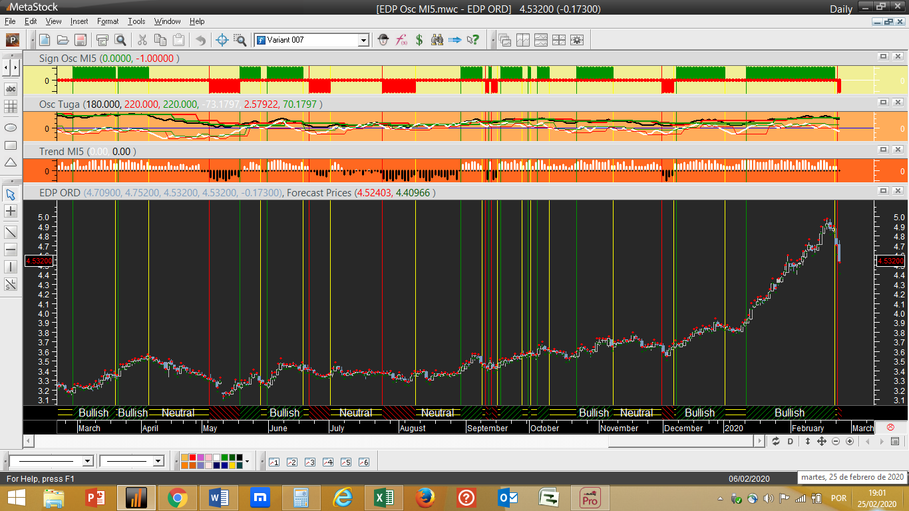Image resolution: width=909 pixels, height=511 pixels.
Task: Select the text 'abc' annotation tool
Action: pos(11,89)
